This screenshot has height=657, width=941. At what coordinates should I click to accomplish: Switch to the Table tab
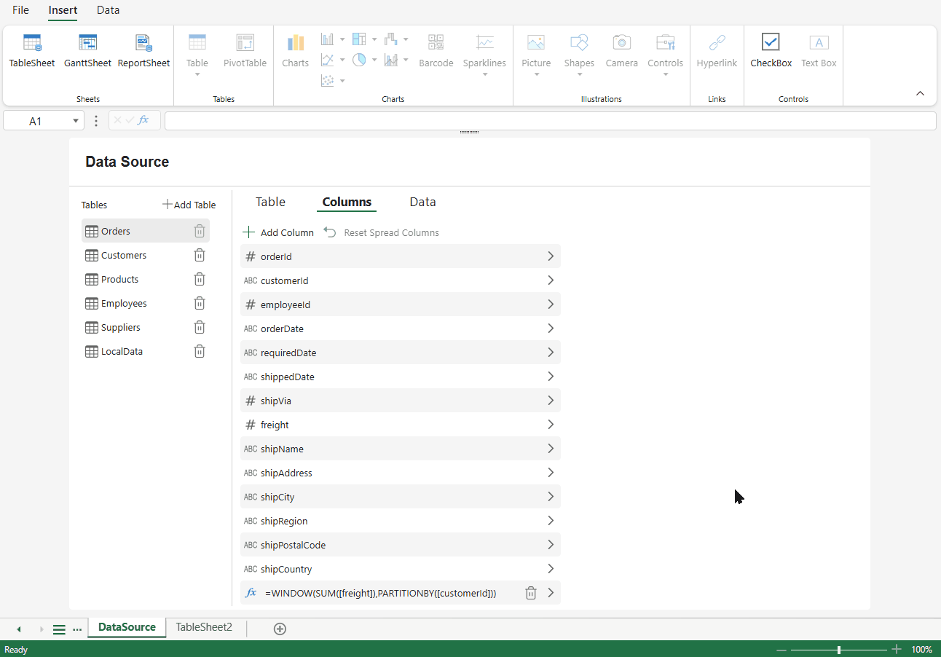pyautogui.click(x=270, y=202)
